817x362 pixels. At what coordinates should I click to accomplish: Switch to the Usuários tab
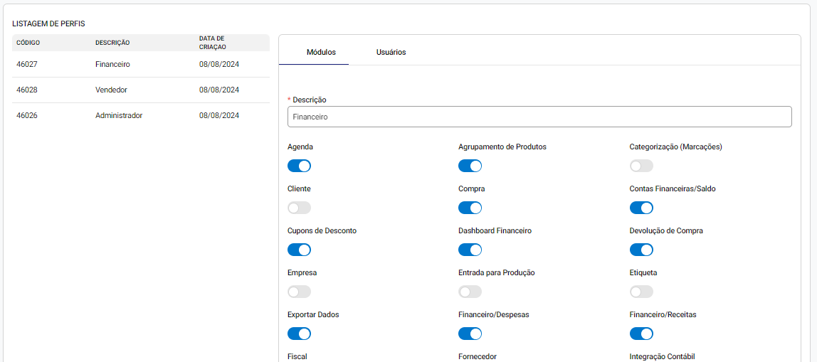[391, 52]
